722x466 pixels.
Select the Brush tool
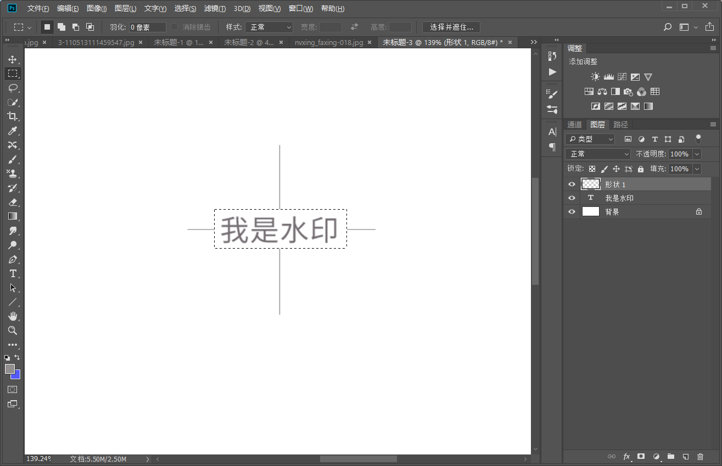pos(12,159)
